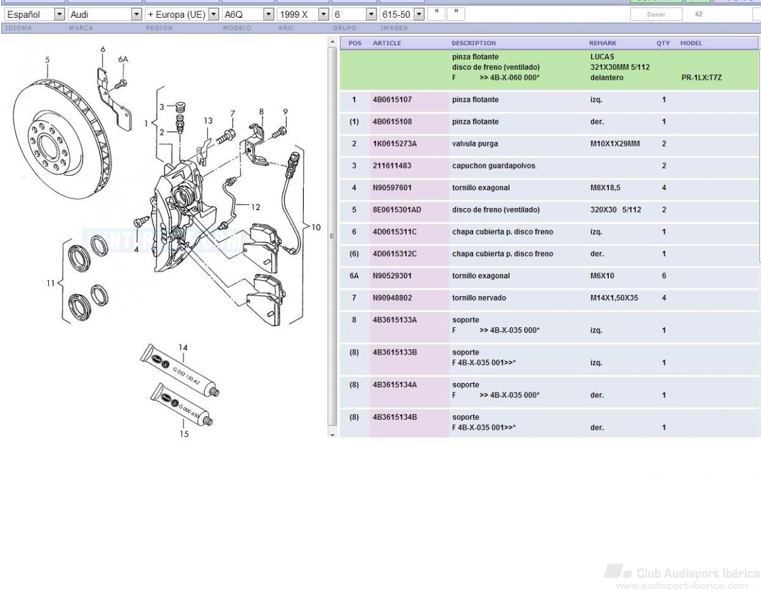
Task: Click brake pad set callout 10
Action: coord(316,227)
